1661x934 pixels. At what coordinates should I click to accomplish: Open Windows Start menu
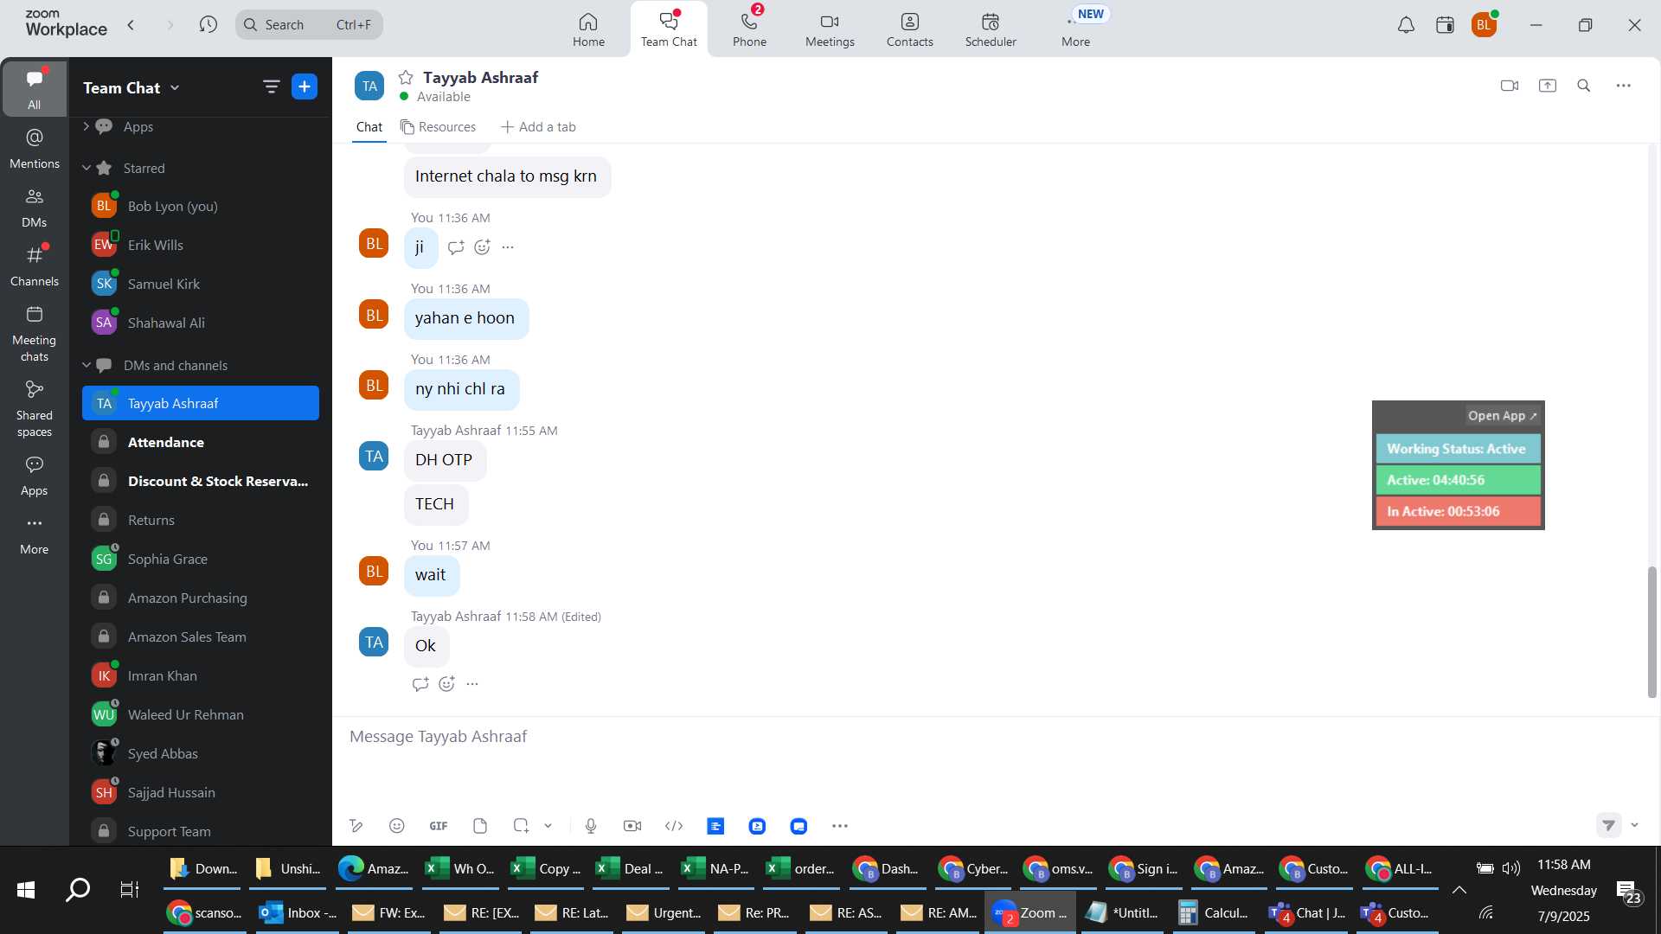(26, 890)
